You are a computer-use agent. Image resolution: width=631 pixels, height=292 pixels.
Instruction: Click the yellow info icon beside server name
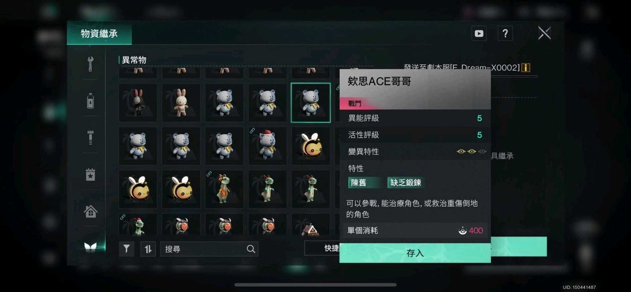[x=526, y=68]
